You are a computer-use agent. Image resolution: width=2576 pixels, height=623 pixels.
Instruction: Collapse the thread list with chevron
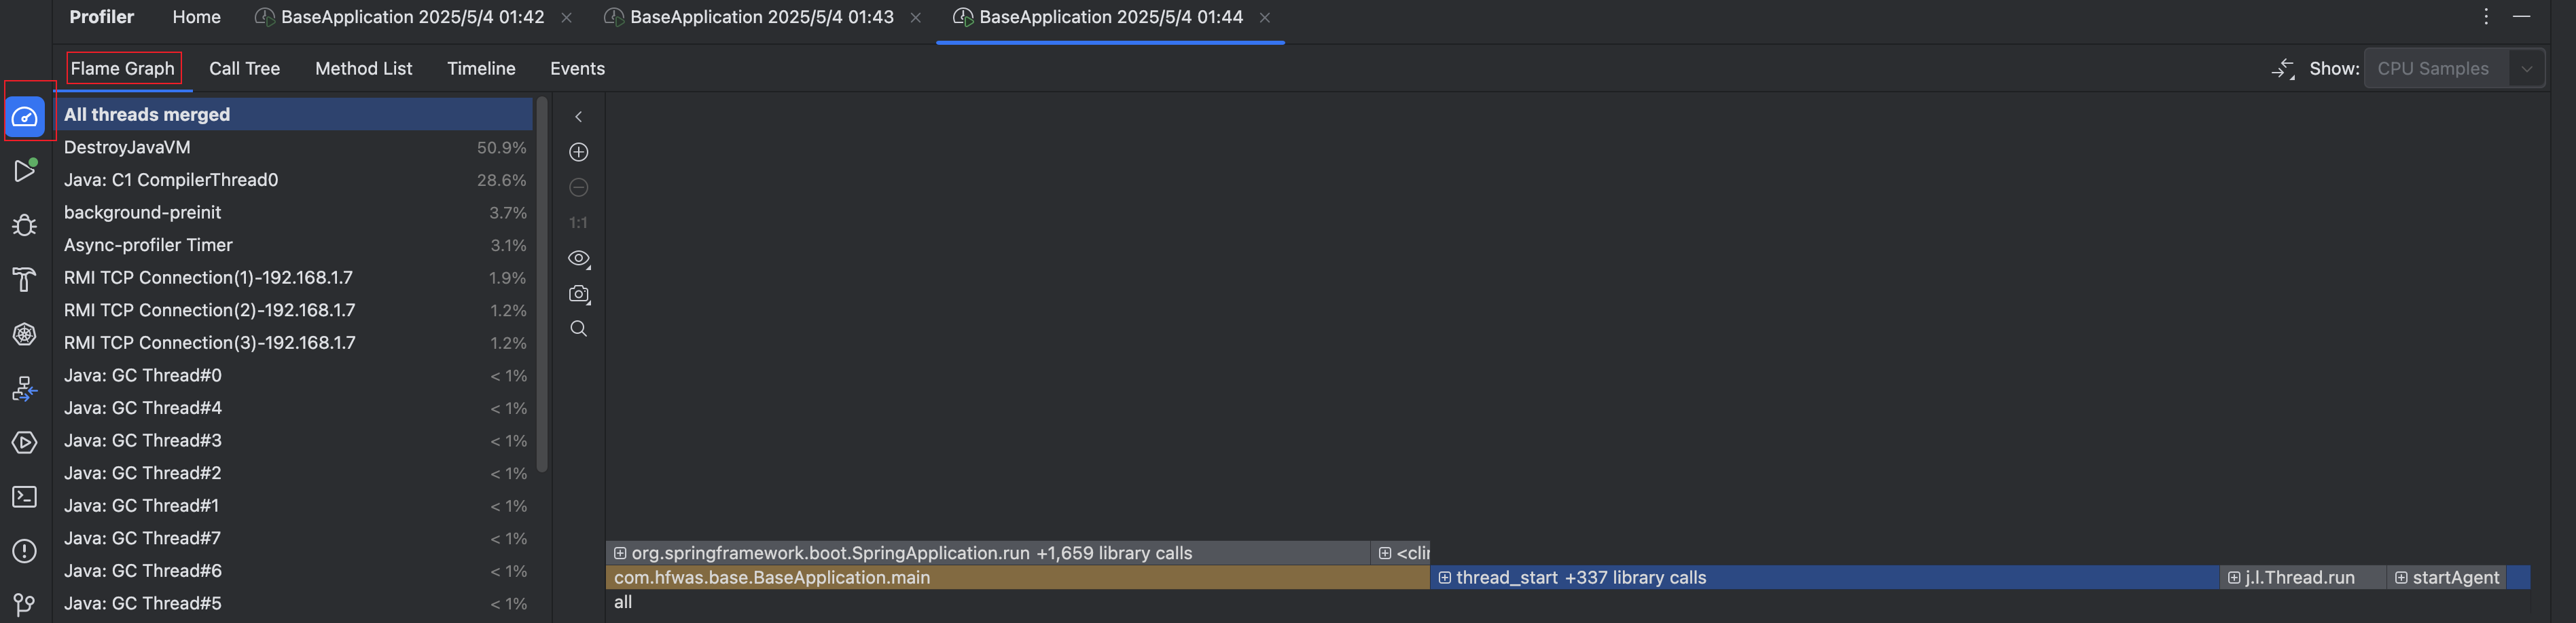coord(578,117)
